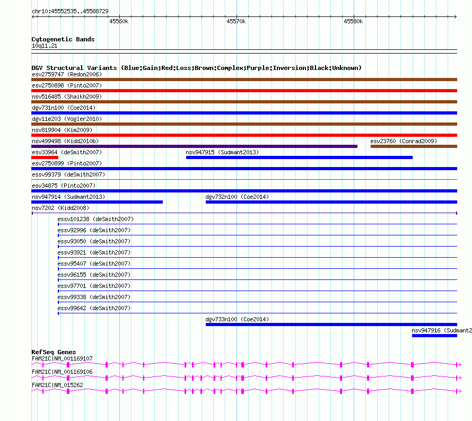This screenshot has width=472, height=421.
Task: Select the short esv33964 (deSmith2007) red bar
Action: [x=45, y=157]
